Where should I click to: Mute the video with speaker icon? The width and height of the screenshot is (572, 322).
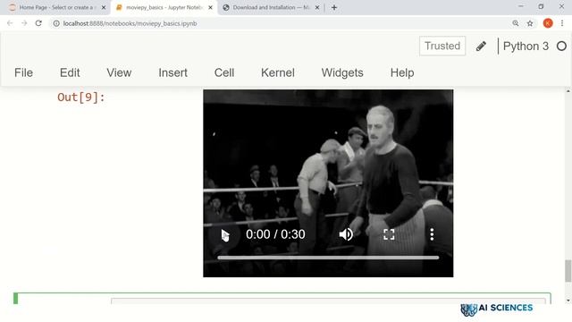point(346,234)
